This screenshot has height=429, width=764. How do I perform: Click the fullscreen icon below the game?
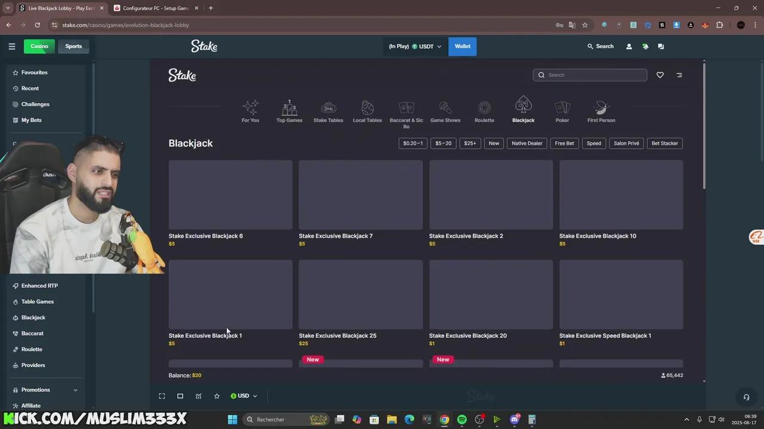click(162, 396)
